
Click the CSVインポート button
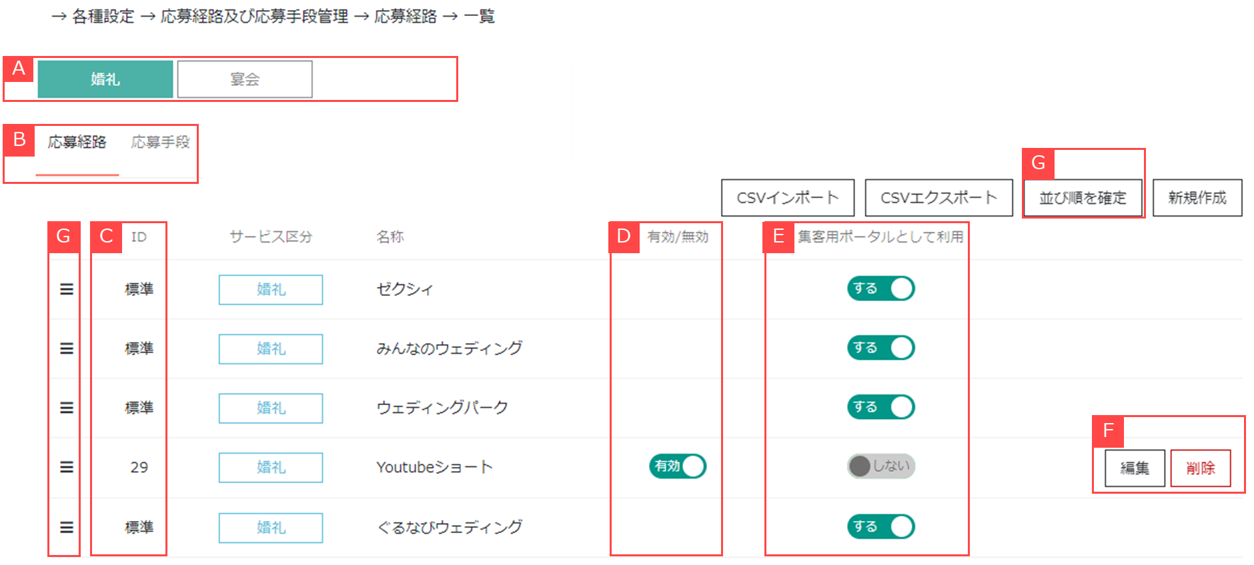coord(788,198)
